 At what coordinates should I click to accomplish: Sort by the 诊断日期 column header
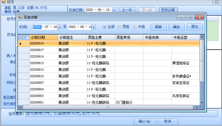(x=44, y=37)
